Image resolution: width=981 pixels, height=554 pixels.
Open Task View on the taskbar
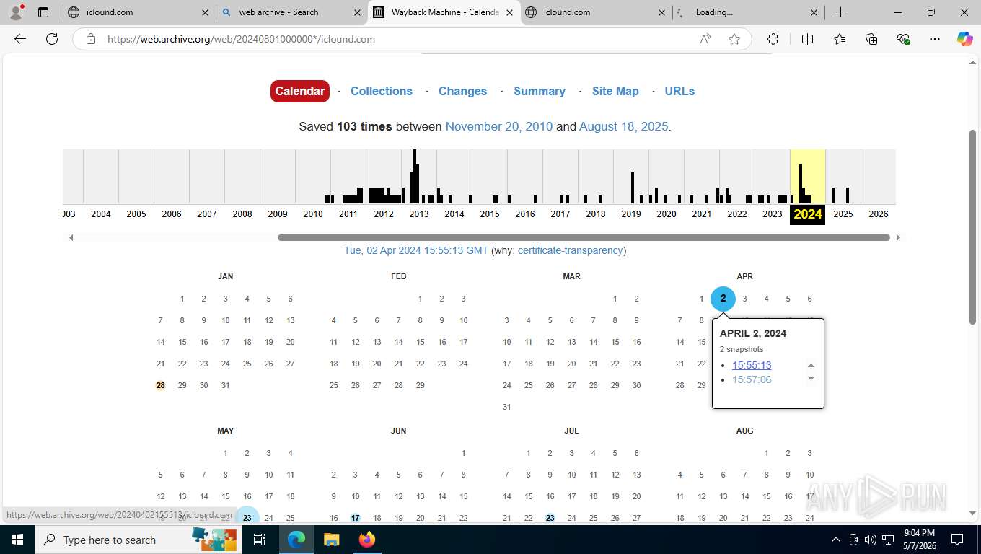260,540
